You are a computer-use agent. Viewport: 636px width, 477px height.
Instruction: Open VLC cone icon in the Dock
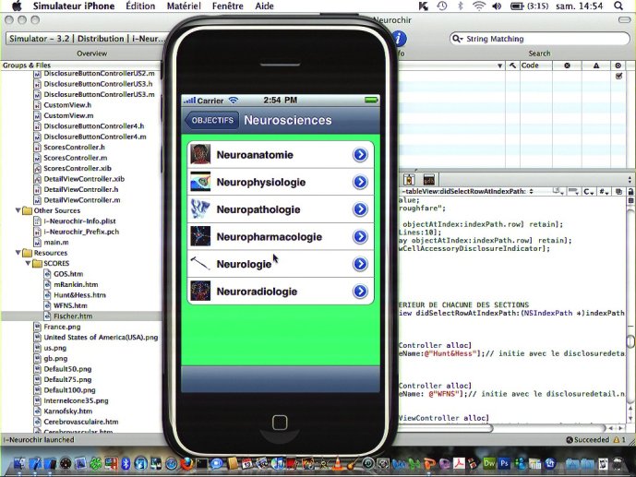pyautogui.click(x=338, y=463)
